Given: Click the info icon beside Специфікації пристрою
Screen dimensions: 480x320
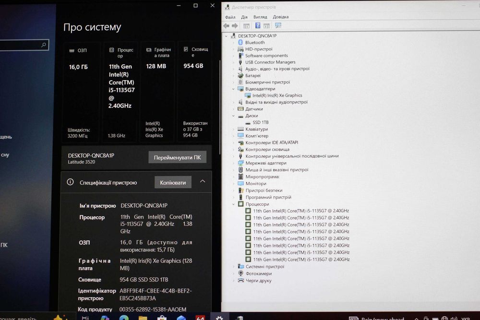Looking at the screenshot, I should (70, 182).
